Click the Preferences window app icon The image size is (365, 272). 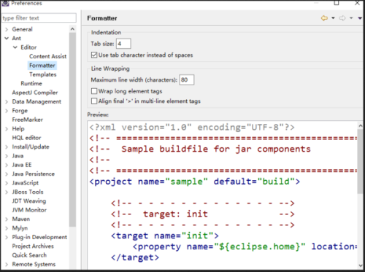(x=5, y=3)
